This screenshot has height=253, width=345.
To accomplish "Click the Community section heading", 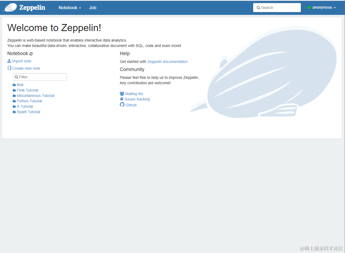I will coord(132,69).
